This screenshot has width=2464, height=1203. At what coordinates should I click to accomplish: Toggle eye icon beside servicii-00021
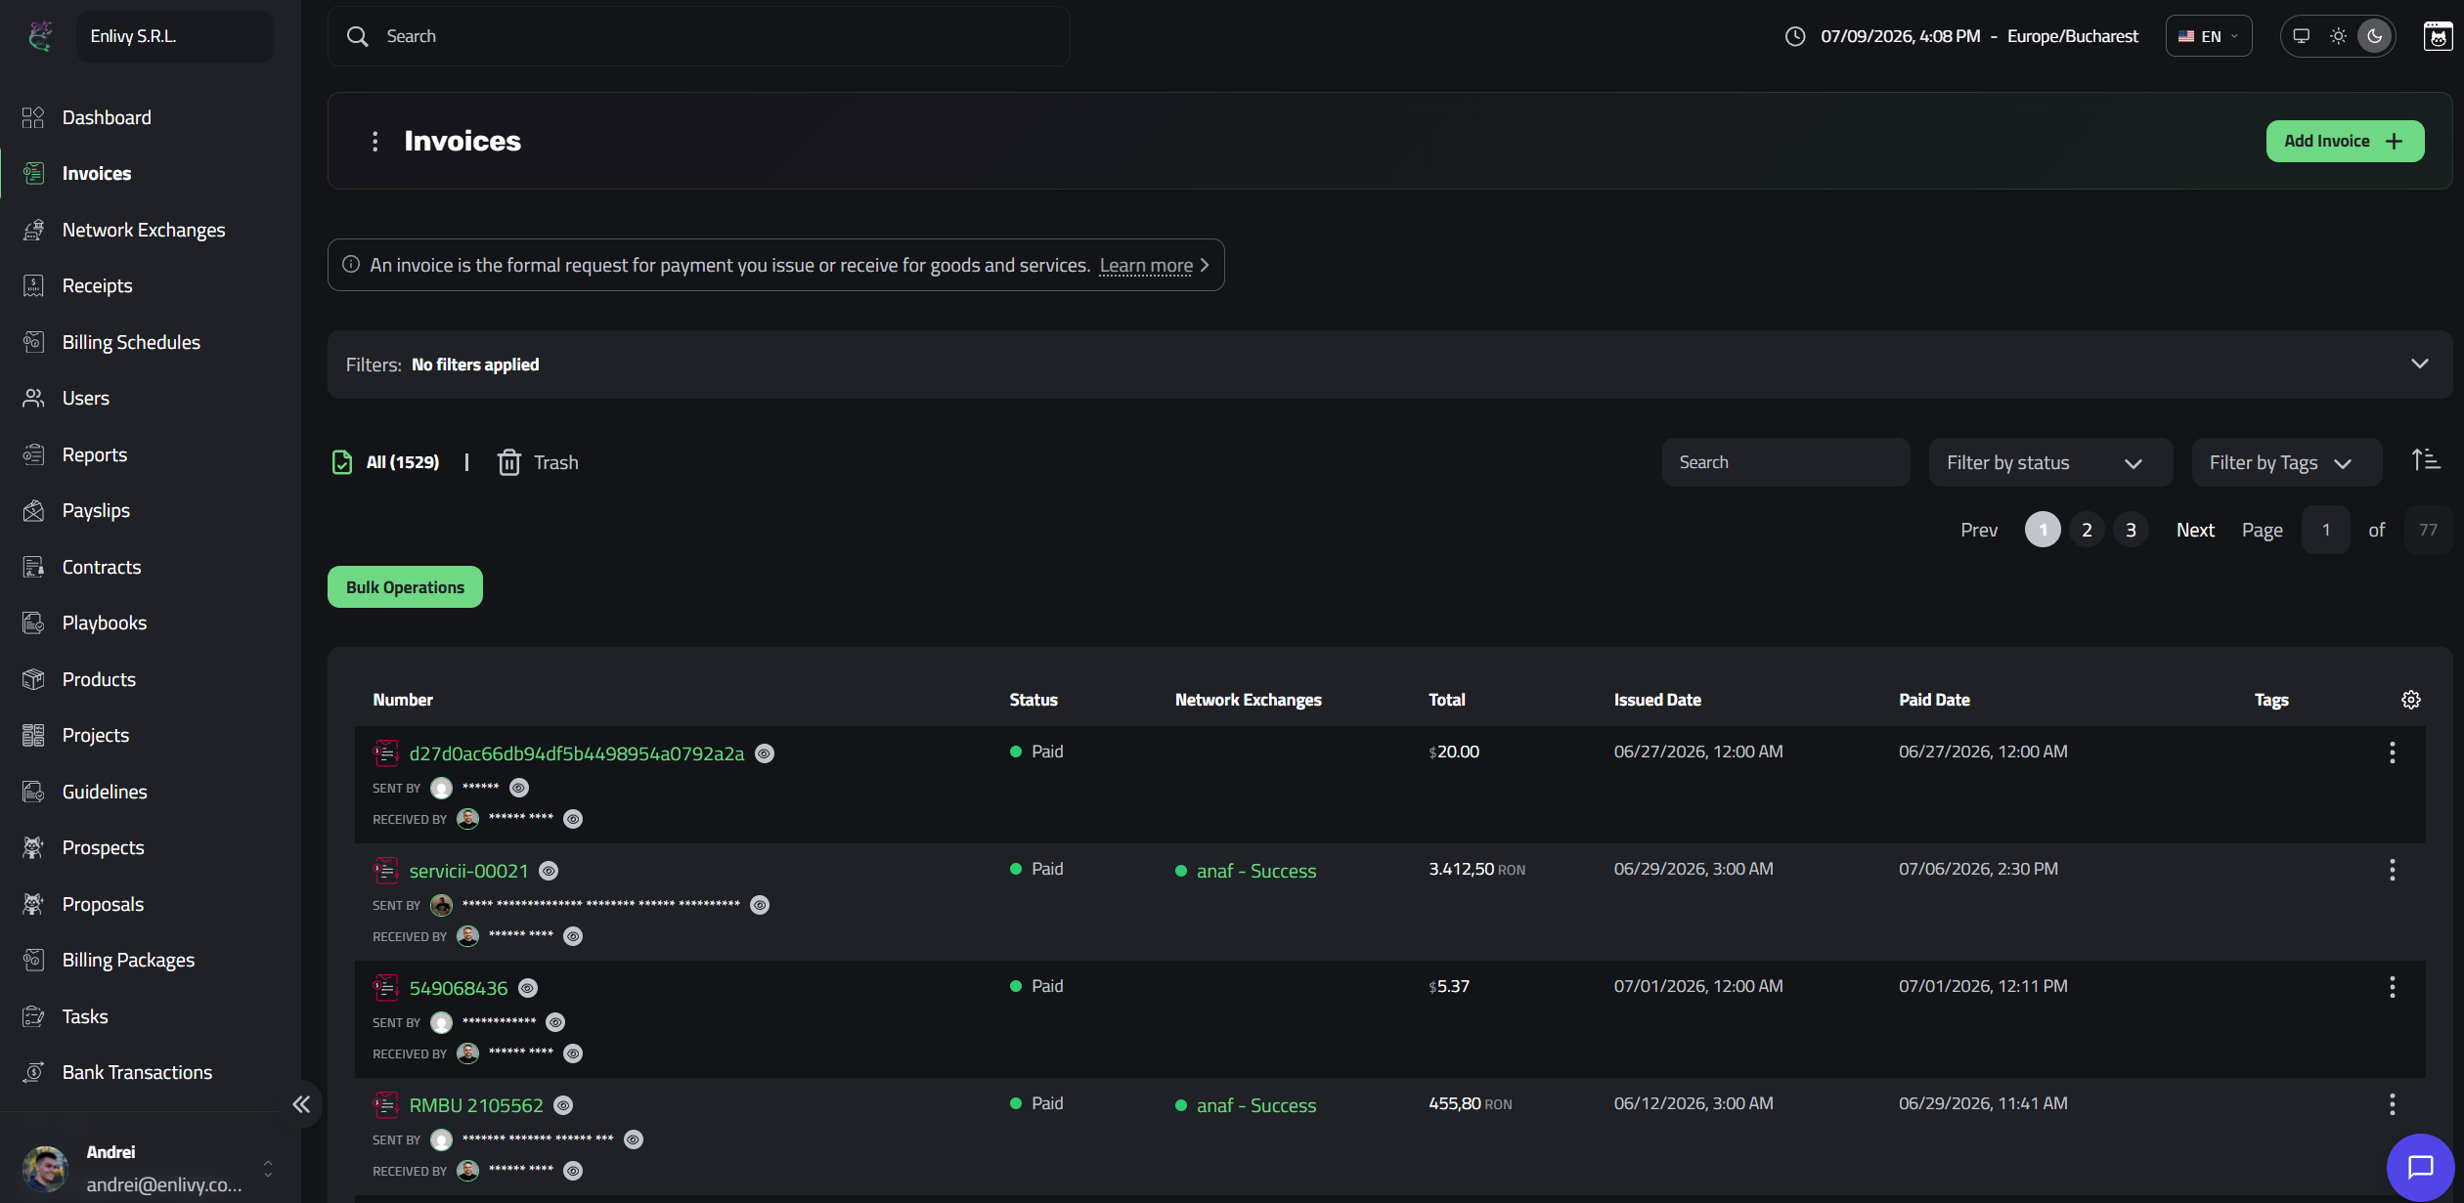549,871
